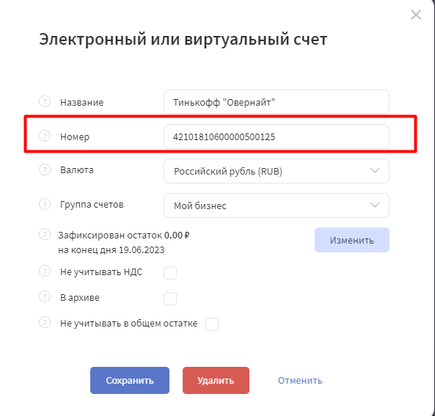Enable Не учитывать НДС checkbox
The width and height of the screenshot is (435, 416).
point(170,273)
